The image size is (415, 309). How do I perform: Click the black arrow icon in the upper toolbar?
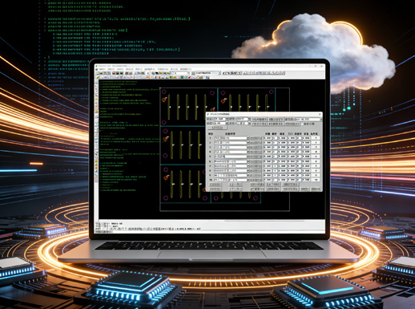148,73
